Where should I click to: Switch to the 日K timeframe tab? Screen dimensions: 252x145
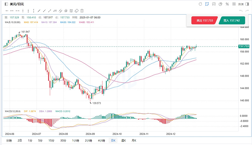tap(112, 140)
